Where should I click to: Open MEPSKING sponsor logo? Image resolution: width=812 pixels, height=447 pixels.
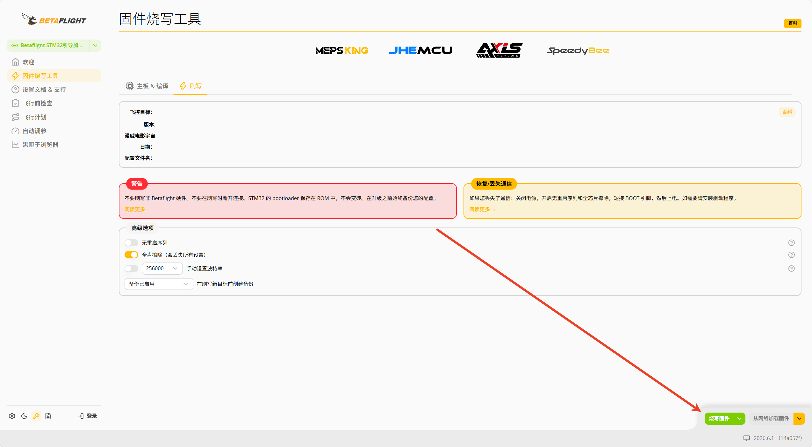pos(342,50)
